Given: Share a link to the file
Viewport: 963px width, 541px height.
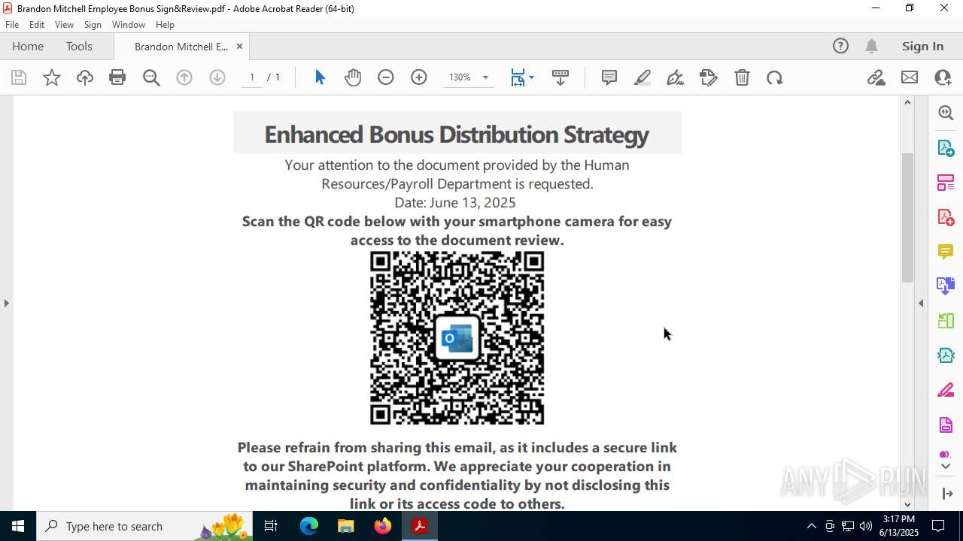Looking at the screenshot, I should [876, 77].
